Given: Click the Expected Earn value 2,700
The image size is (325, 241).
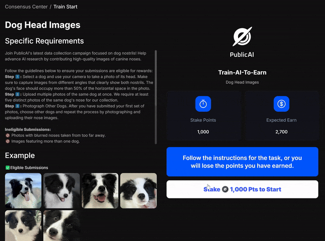Looking at the screenshot, I should coord(282,132).
